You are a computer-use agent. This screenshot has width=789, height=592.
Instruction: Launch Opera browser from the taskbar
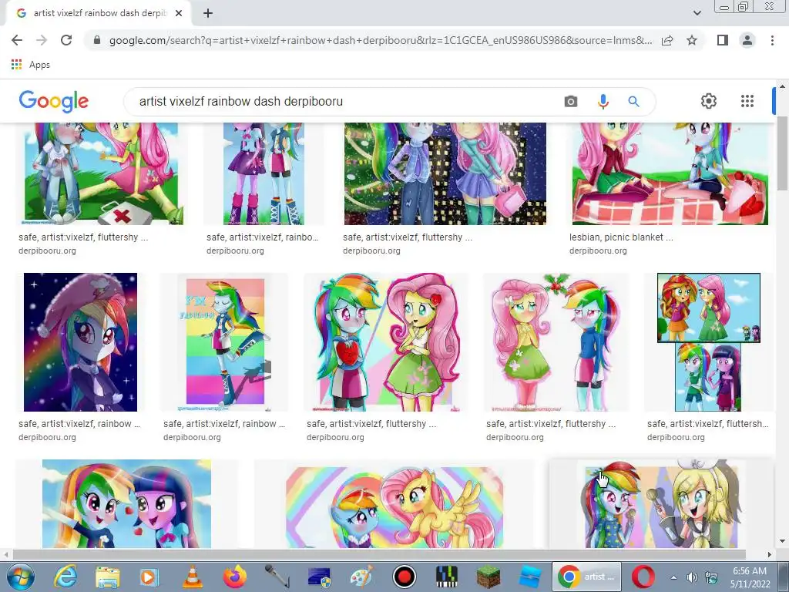pos(643,577)
